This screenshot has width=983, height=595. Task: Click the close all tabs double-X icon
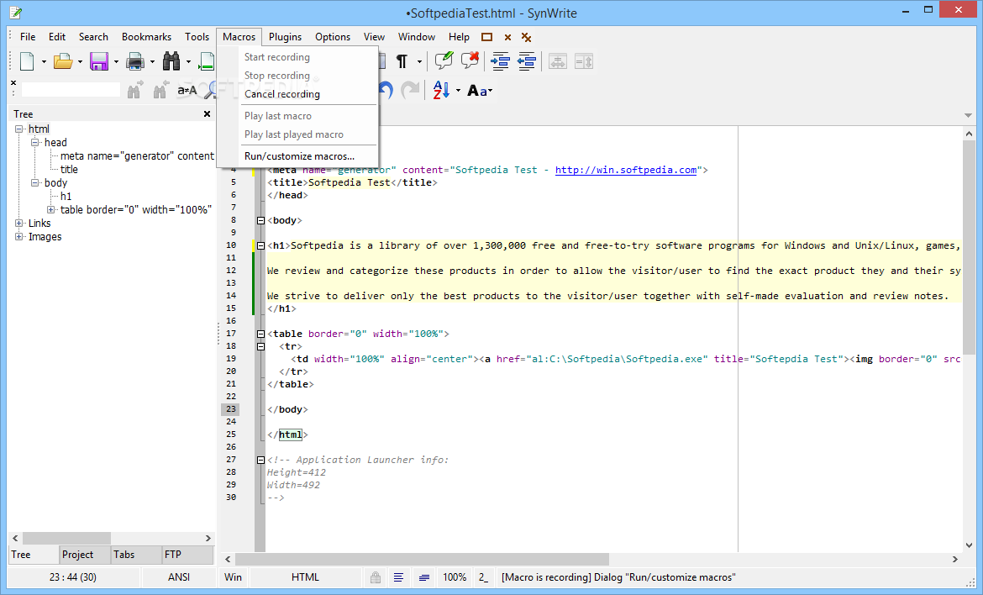[x=527, y=38]
